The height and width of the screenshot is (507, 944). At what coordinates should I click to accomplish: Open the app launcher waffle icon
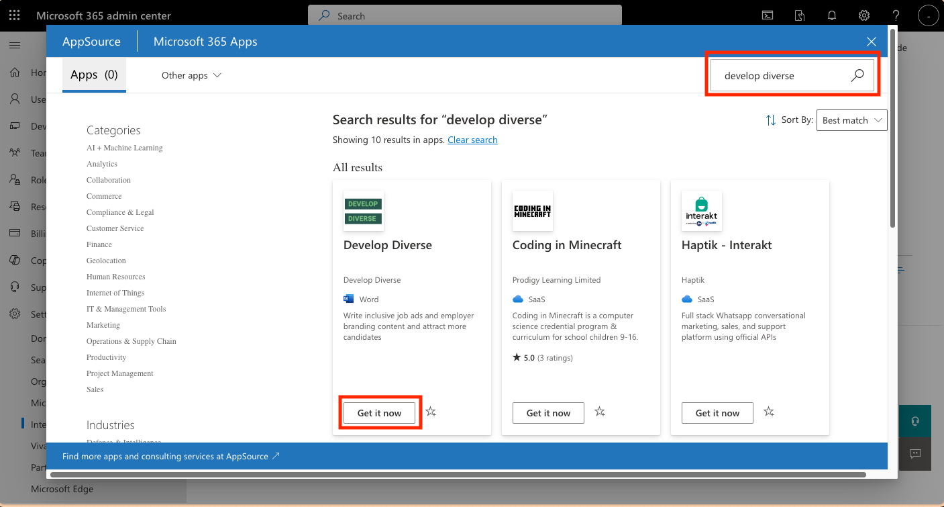click(x=15, y=15)
